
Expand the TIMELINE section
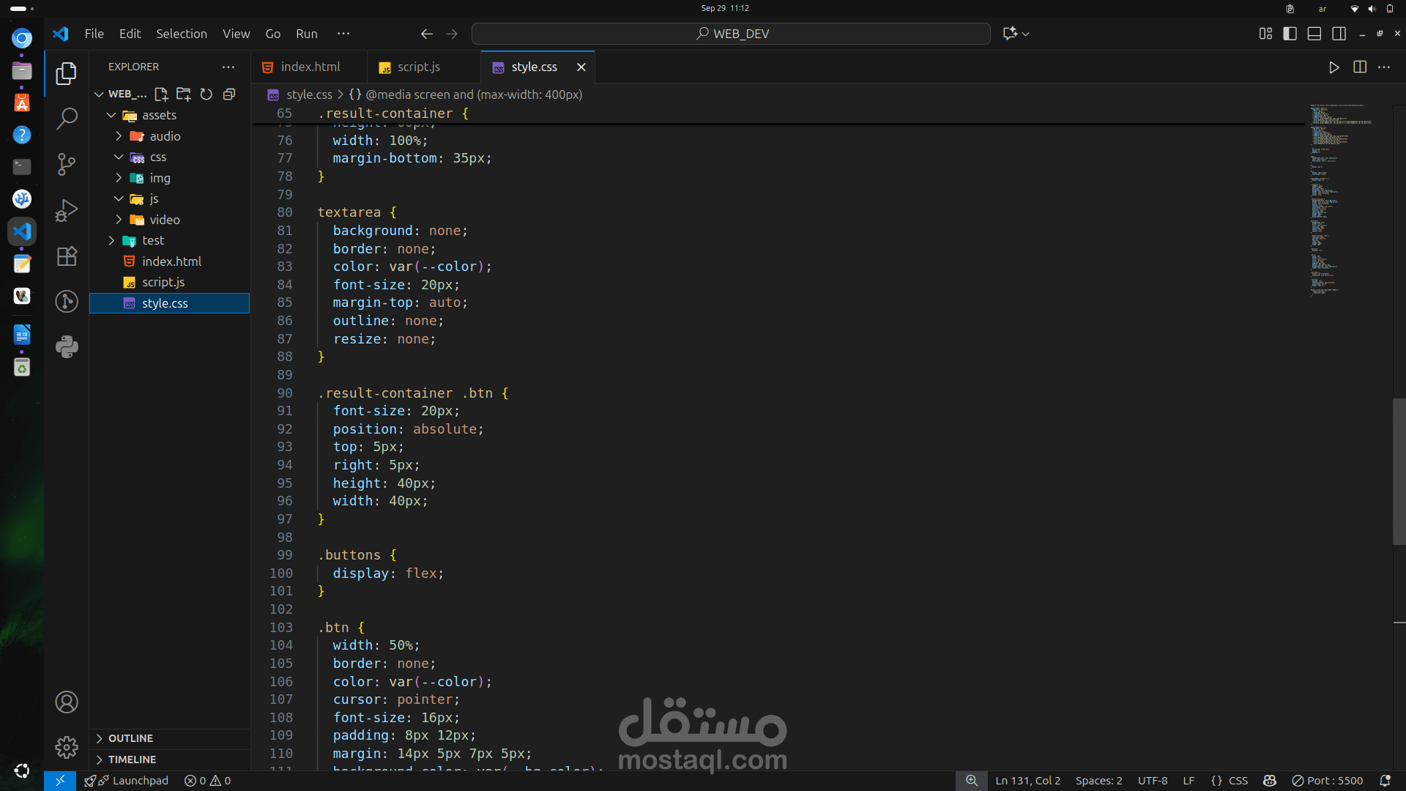[132, 760]
